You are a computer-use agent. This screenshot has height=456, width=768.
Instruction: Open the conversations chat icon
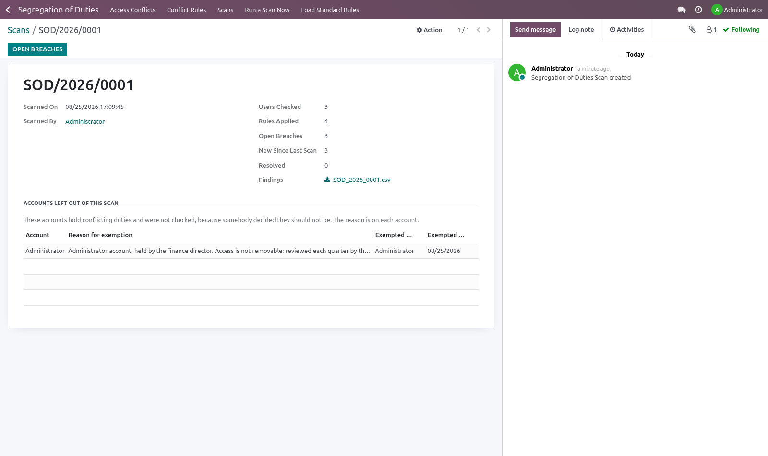pyautogui.click(x=681, y=10)
